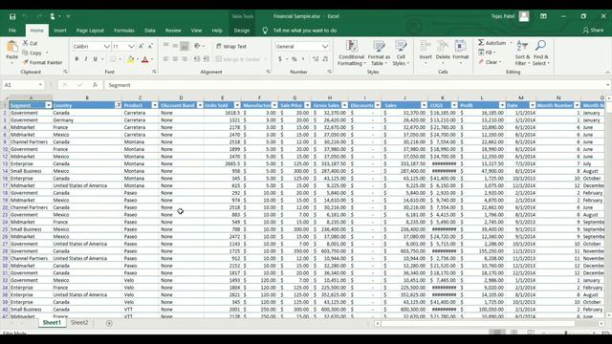Apply top vertical alignment
This screenshot has height=344, width=612.
[x=165, y=46]
